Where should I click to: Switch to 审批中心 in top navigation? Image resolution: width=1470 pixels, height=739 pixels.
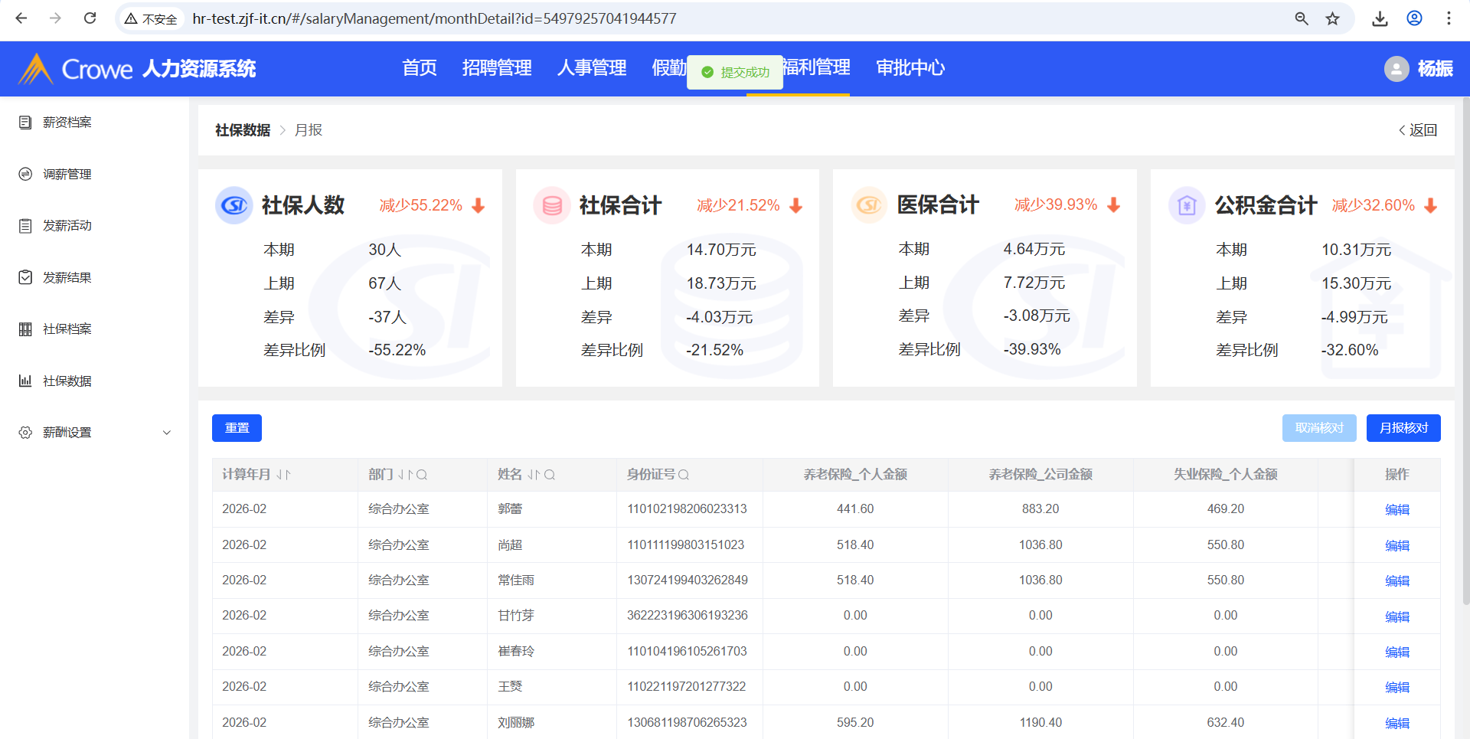(x=910, y=68)
